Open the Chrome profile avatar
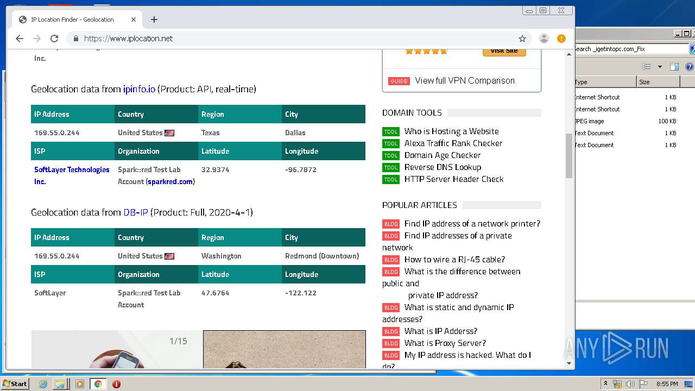Screen dimensions: 695x391 (544, 39)
